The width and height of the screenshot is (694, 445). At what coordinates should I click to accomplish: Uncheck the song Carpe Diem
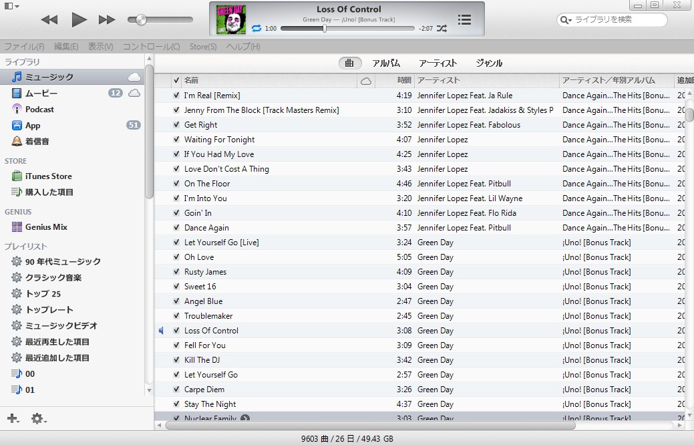176,390
